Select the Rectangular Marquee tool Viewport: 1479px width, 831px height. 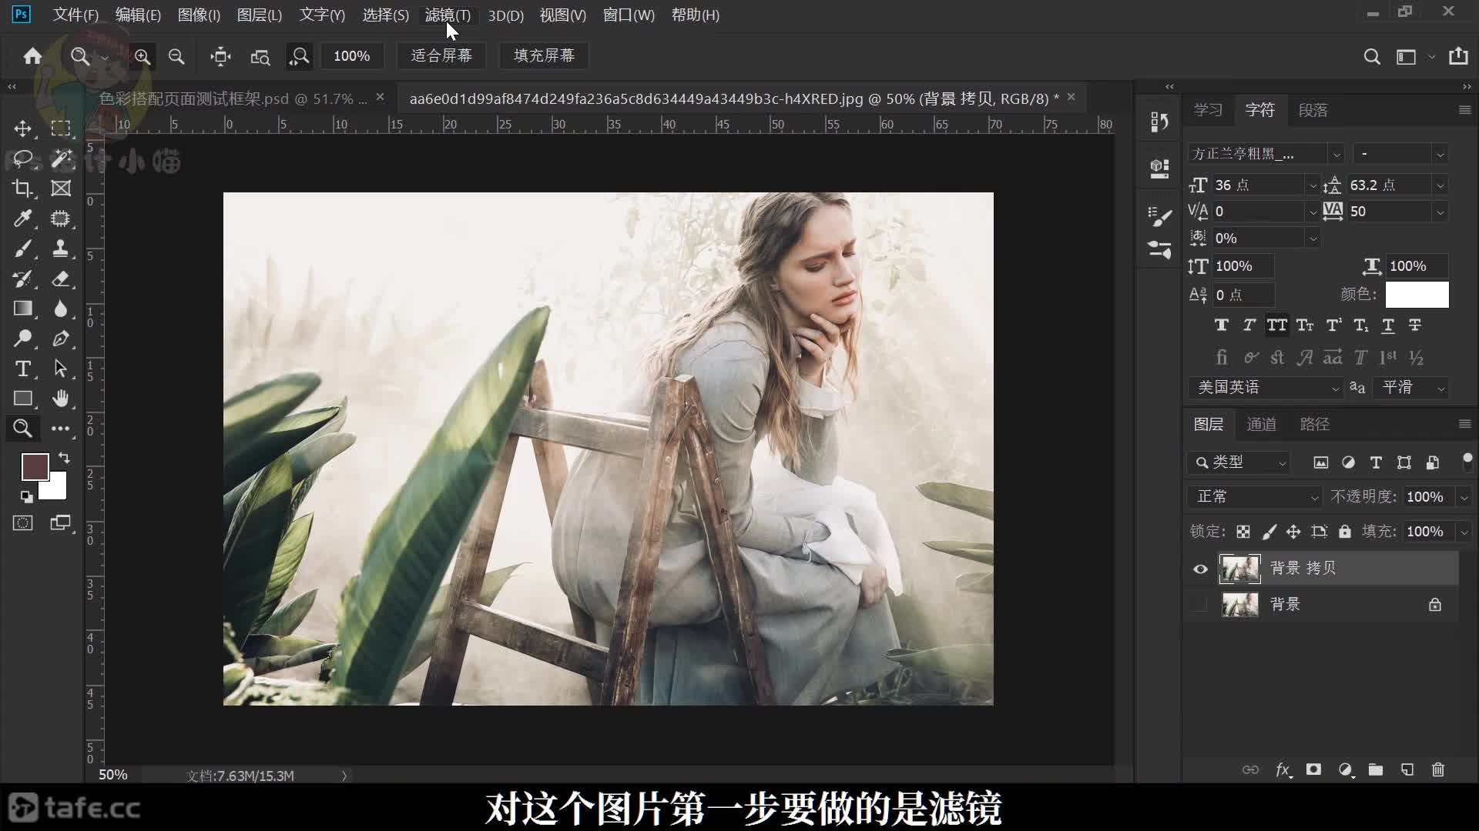(61, 128)
